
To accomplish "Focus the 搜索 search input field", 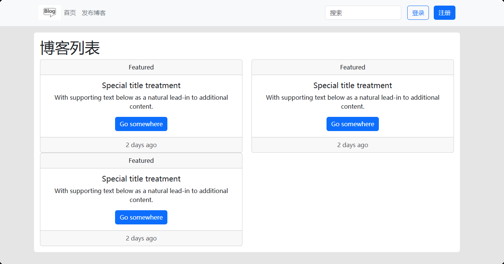I will coord(363,13).
